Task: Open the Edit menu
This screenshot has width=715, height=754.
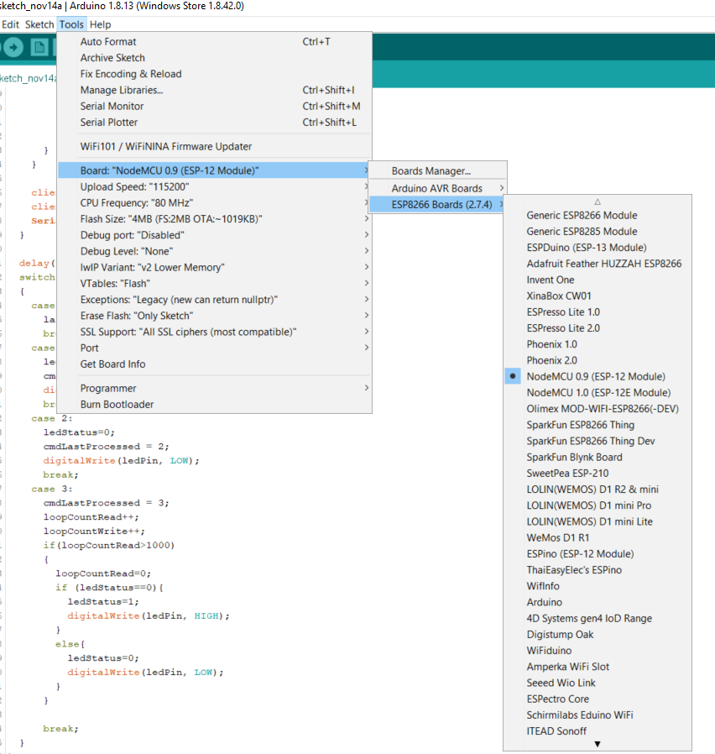Action: pyautogui.click(x=10, y=24)
